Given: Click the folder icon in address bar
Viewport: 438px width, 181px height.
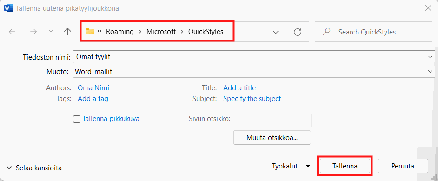Looking at the screenshot, I should point(90,31).
